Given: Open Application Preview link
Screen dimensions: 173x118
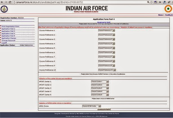Looking at the screenshot, I should tap(9, 38).
